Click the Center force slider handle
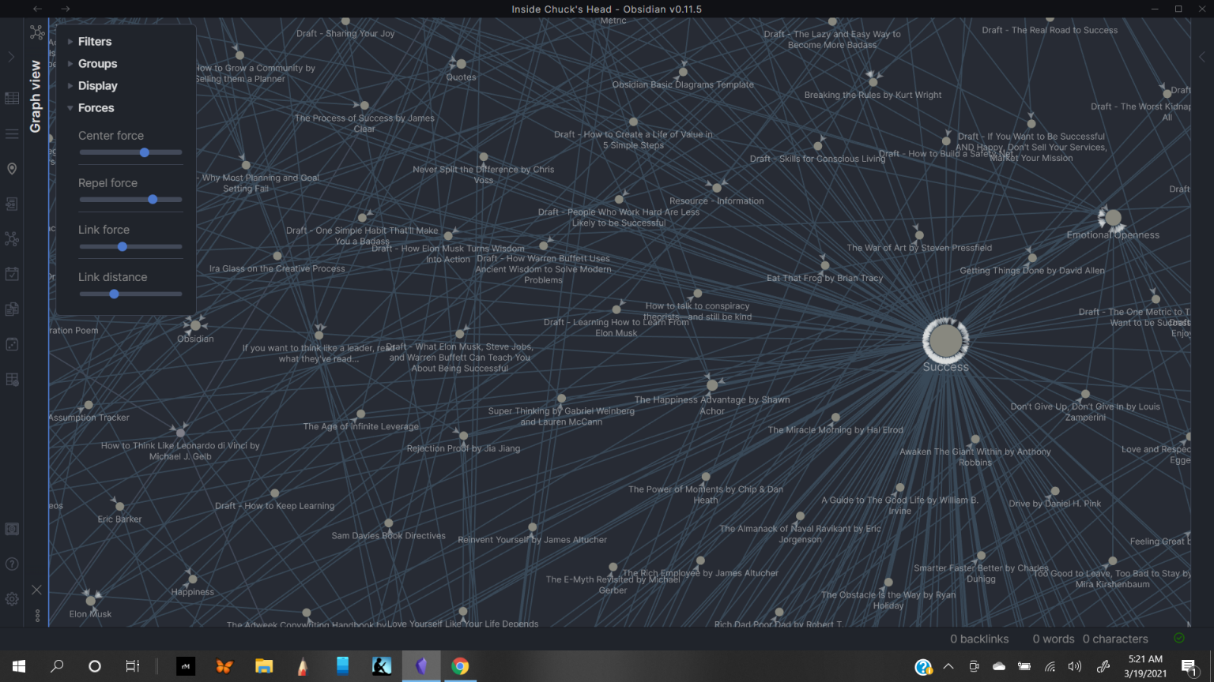The width and height of the screenshot is (1214, 682). [x=145, y=152]
